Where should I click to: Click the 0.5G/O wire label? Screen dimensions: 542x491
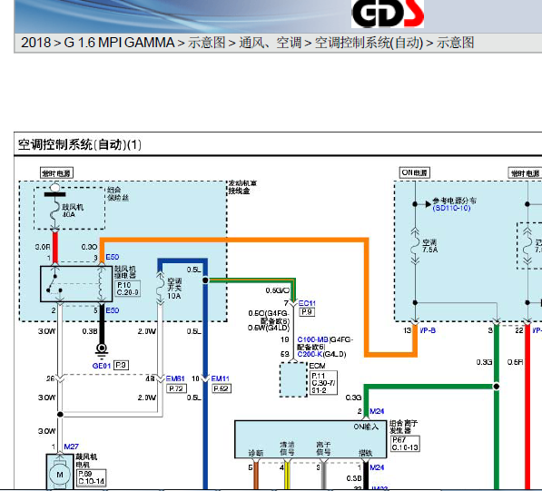click(278, 290)
